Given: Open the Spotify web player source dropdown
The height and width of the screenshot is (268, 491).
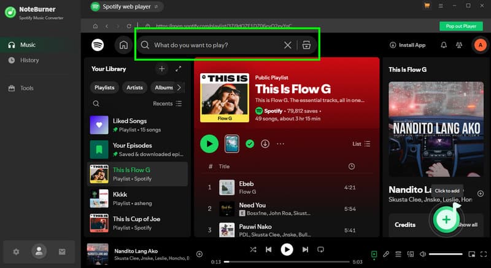Looking at the screenshot, I should click(126, 6).
